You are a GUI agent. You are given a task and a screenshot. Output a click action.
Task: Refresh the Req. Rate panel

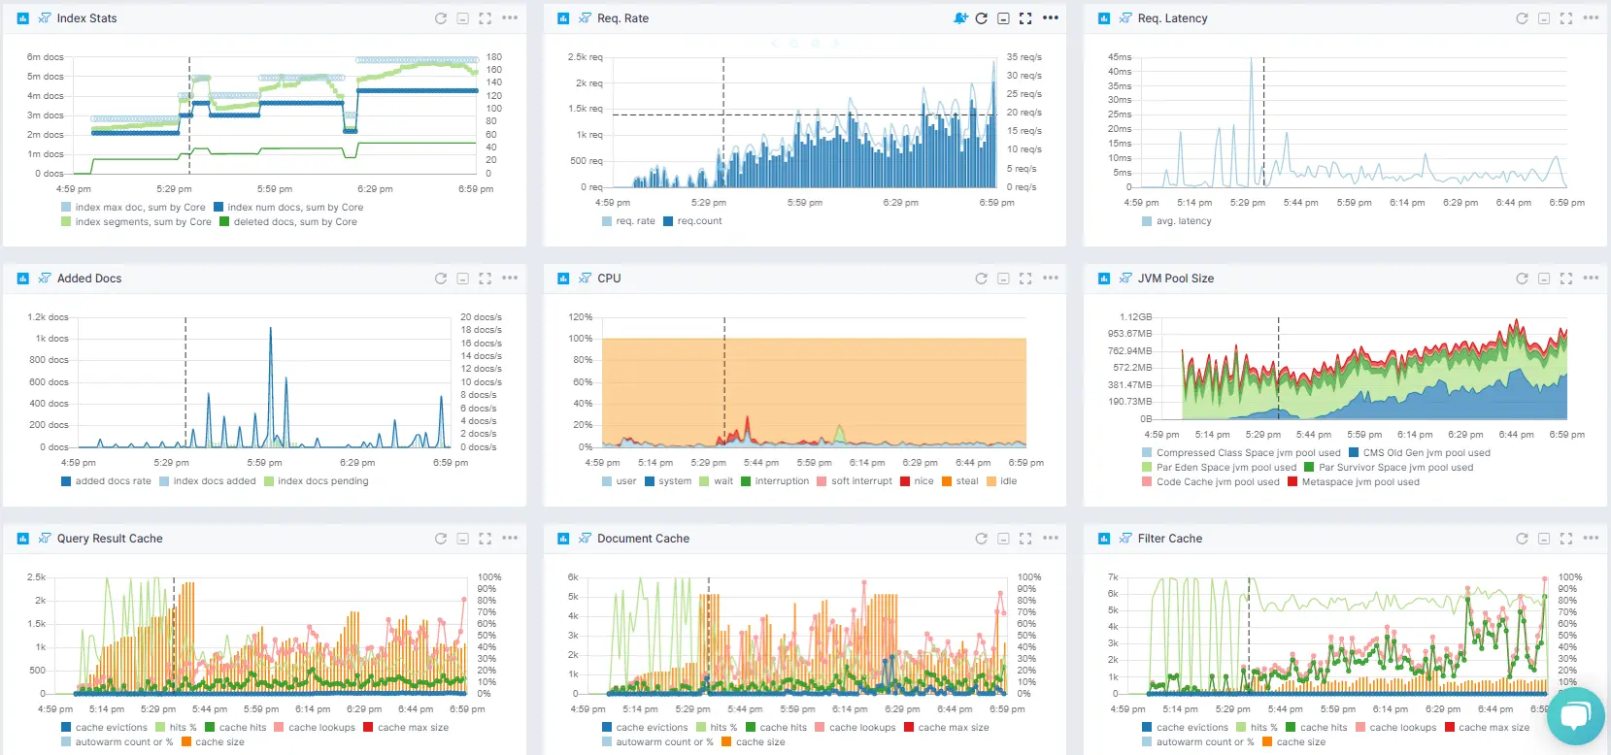(981, 18)
